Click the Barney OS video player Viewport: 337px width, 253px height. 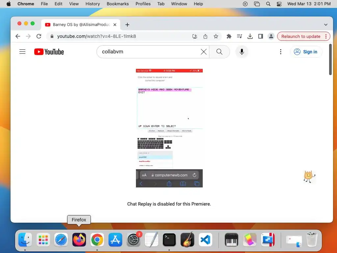pos(169,128)
